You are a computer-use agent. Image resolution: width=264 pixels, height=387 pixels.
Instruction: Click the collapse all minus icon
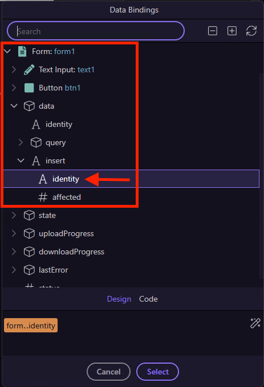(x=212, y=31)
